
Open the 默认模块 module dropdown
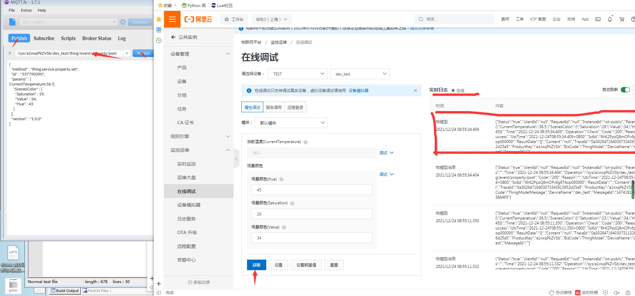click(x=291, y=123)
